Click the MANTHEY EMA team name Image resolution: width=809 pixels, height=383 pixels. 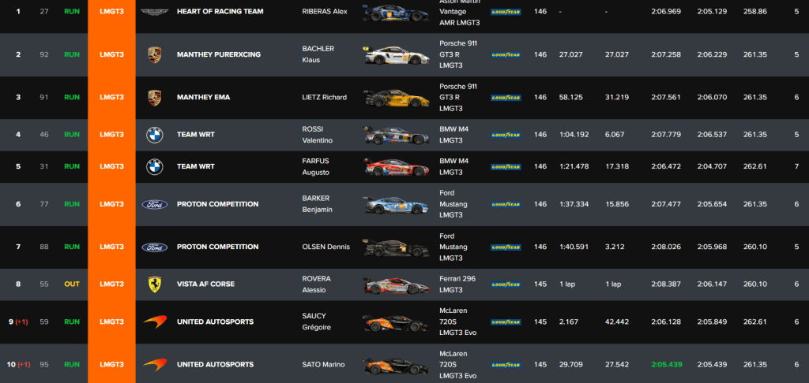click(203, 97)
